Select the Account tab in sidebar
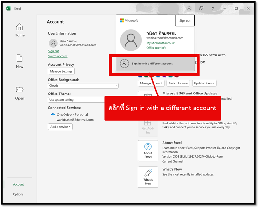The height and width of the screenshot is (208, 259). 18,184
